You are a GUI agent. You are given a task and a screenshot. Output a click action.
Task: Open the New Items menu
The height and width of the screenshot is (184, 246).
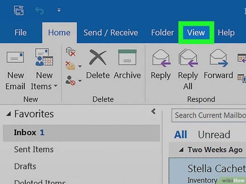(x=44, y=70)
